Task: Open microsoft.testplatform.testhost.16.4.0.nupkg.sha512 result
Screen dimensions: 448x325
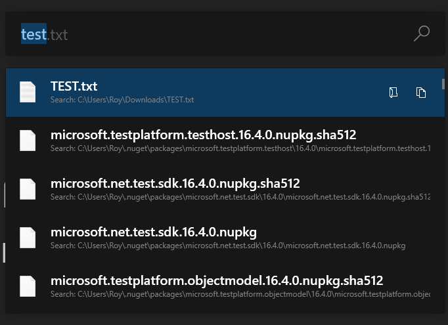Action: 203,136
